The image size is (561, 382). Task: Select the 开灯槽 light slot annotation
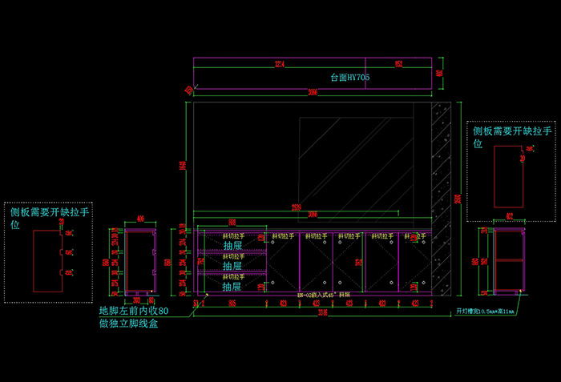click(490, 310)
